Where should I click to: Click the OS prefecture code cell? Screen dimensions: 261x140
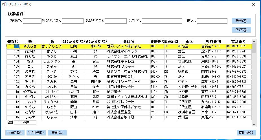pos(171,87)
